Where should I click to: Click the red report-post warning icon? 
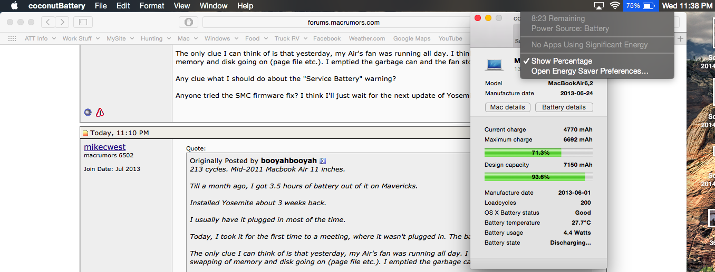coord(100,112)
